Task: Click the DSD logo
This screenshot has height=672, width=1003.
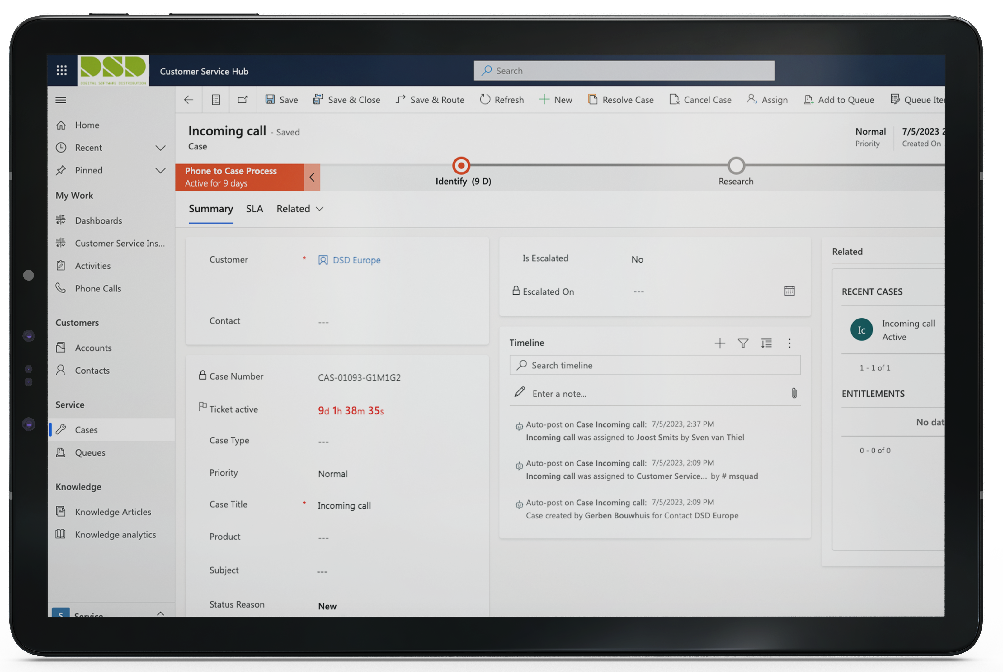Action: click(x=113, y=70)
